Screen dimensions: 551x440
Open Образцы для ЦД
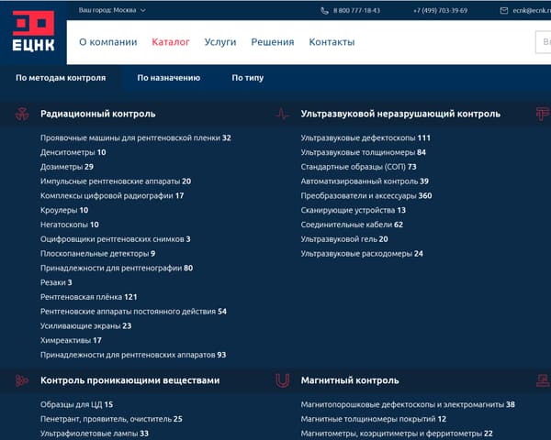[x=76, y=404]
